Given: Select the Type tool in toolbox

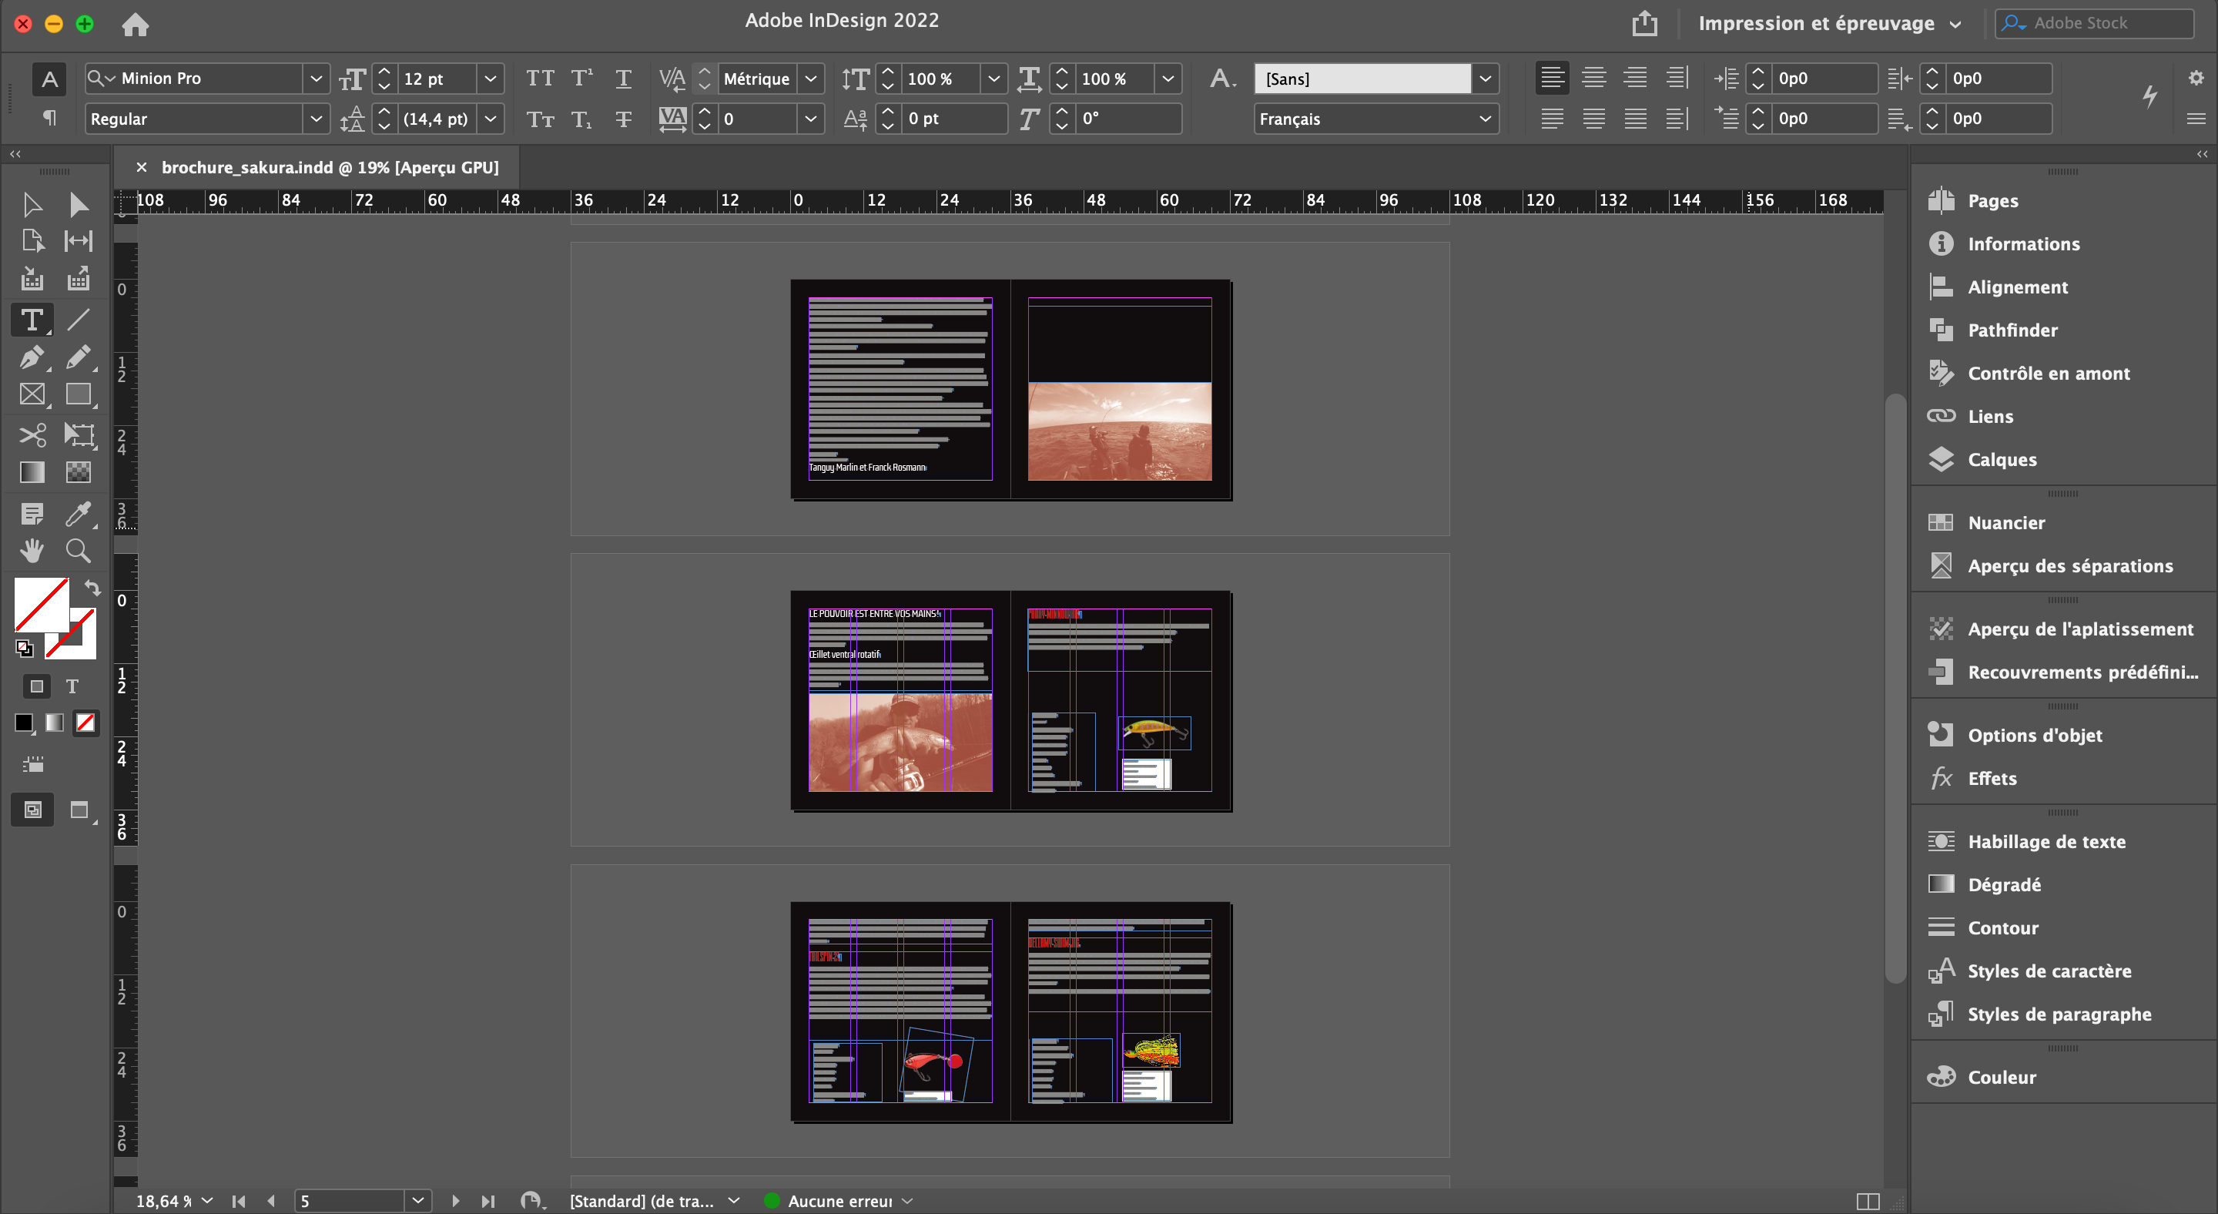Looking at the screenshot, I should (x=32, y=320).
